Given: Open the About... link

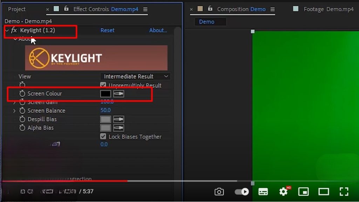Looking at the screenshot, I should click(x=158, y=30).
